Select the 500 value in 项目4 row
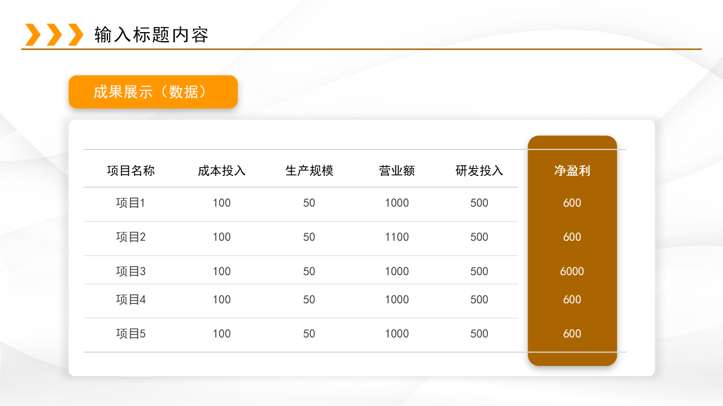723x406 pixels. (x=479, y=299)
